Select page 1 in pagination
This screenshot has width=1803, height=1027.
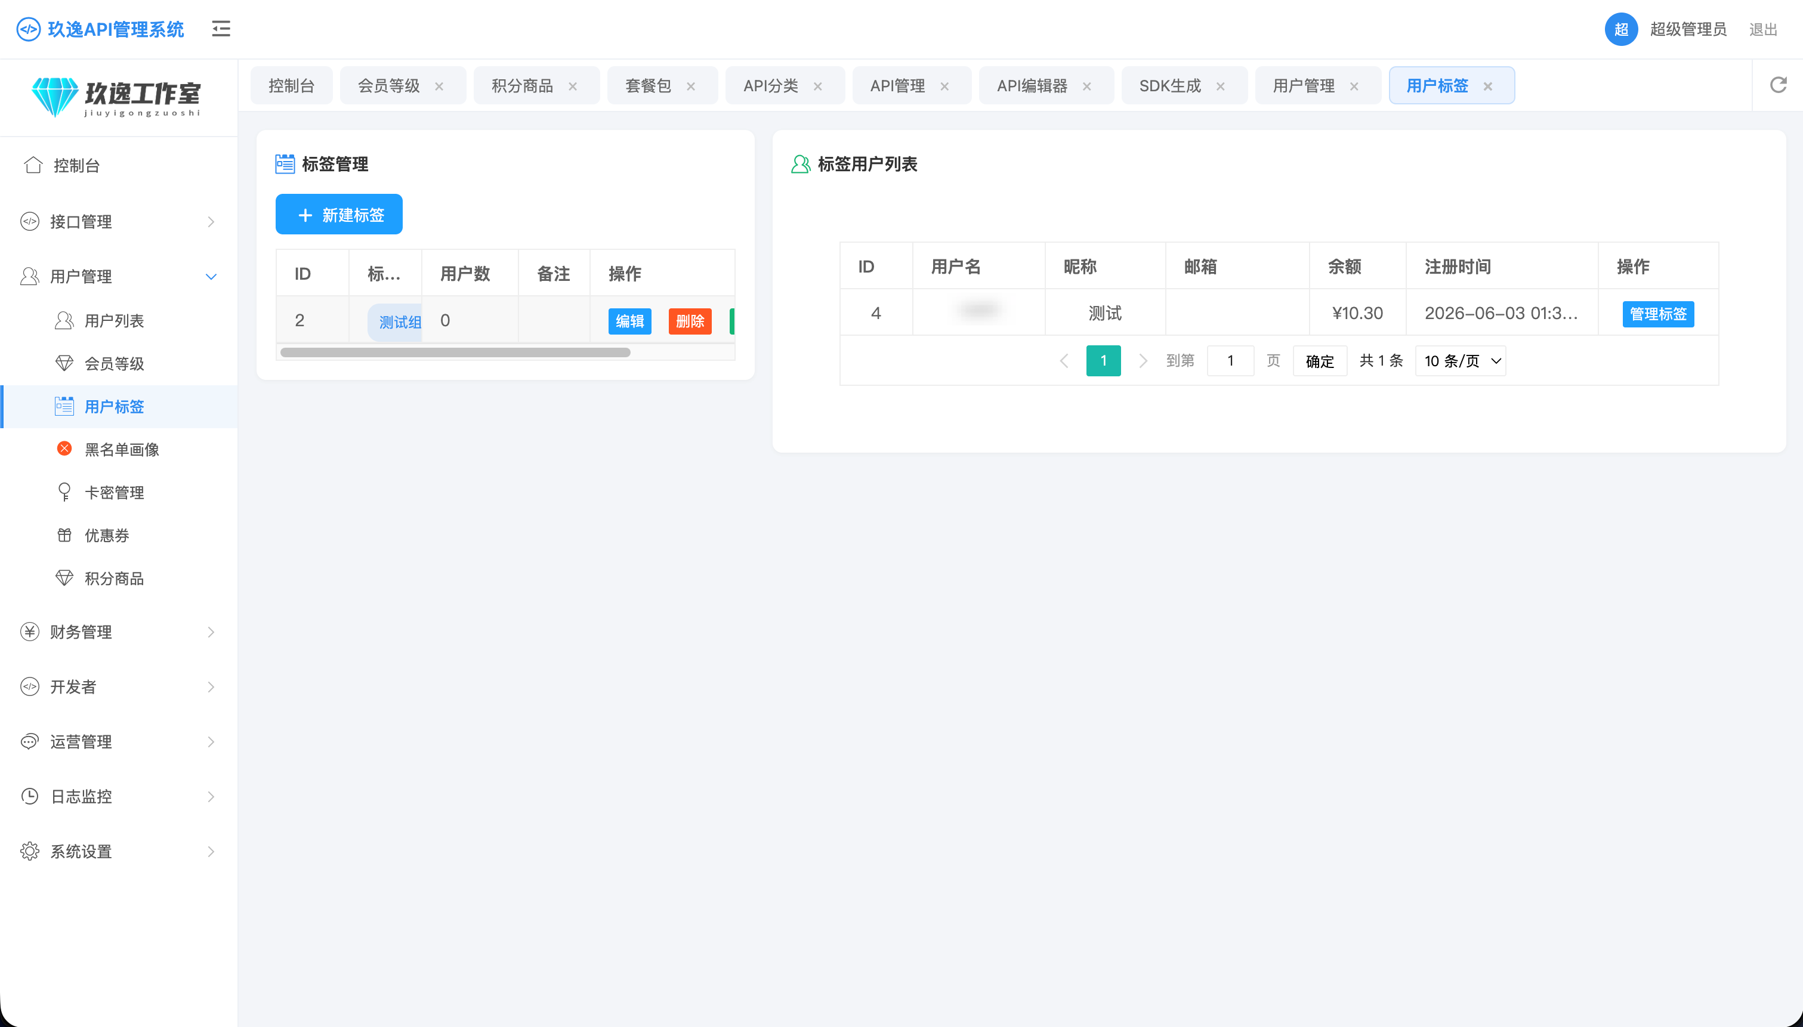pyautogui.click(x=1103, y=360)
